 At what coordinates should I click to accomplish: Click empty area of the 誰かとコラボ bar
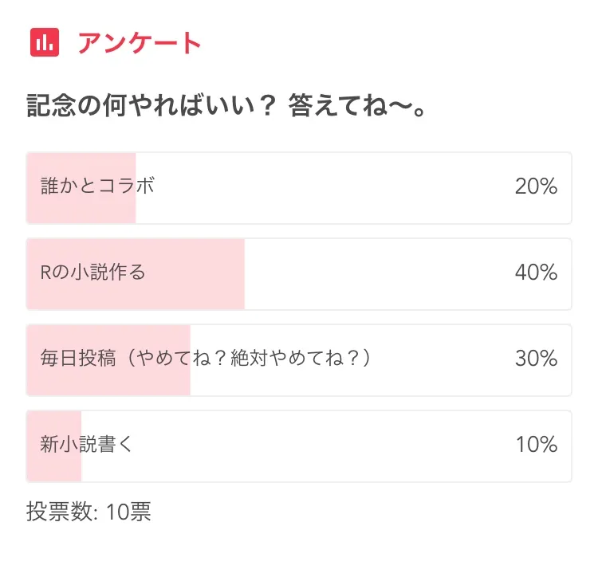click(335, 188)
